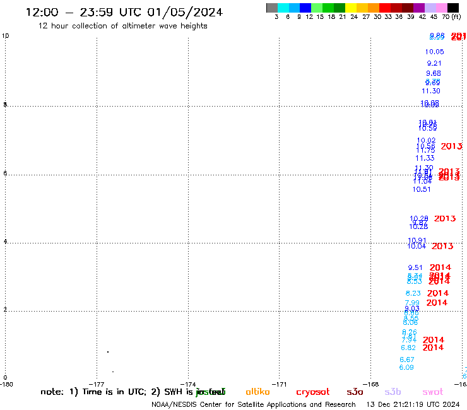Click the 'NOAA/NESDIS Center for Satellite Applications and Research' footer
Screen dimensions: 467x410
click(x=254, y=405)
